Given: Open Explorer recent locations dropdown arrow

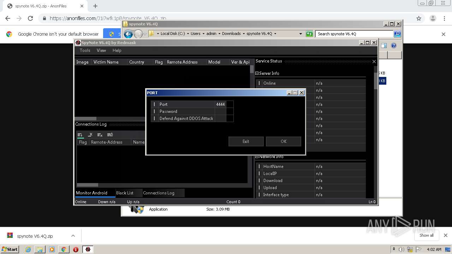Looking at the screenshot, I should click(145, 34).
